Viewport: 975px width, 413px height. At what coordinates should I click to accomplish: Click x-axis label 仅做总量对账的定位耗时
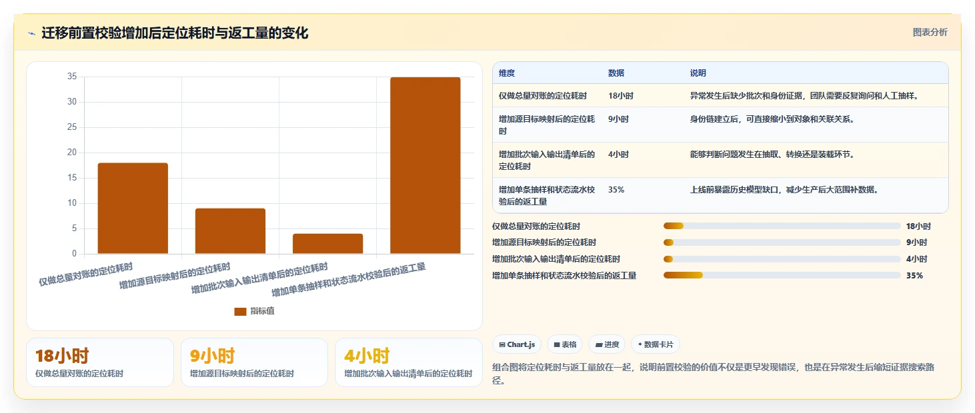[x=85, y=275]
